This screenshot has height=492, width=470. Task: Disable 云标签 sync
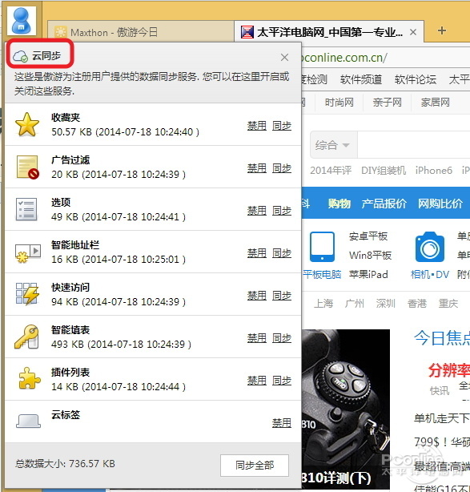pyautogui.click(x=282, y=423)
